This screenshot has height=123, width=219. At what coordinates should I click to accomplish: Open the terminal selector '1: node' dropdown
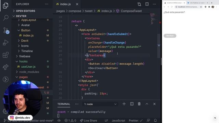[100, 104]
